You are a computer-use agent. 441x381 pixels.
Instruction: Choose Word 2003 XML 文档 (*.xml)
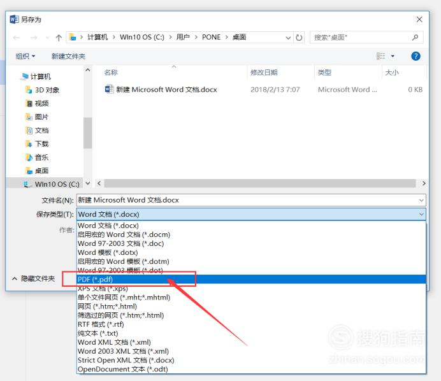[x=251, y=351]
